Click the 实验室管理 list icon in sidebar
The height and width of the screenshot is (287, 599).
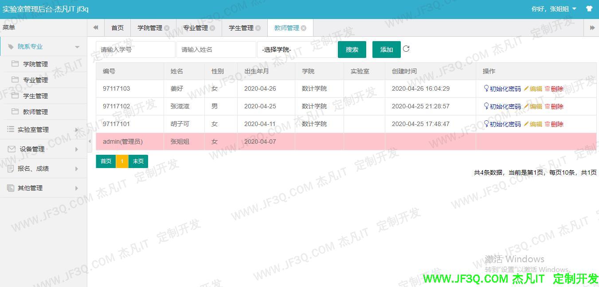point(10,130)
